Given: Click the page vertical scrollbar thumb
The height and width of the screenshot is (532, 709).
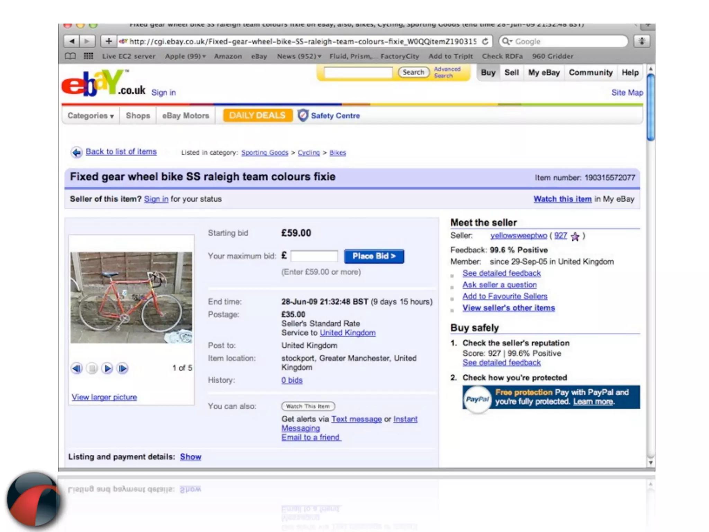Looking at the screenshot, I should coord(650,107).
